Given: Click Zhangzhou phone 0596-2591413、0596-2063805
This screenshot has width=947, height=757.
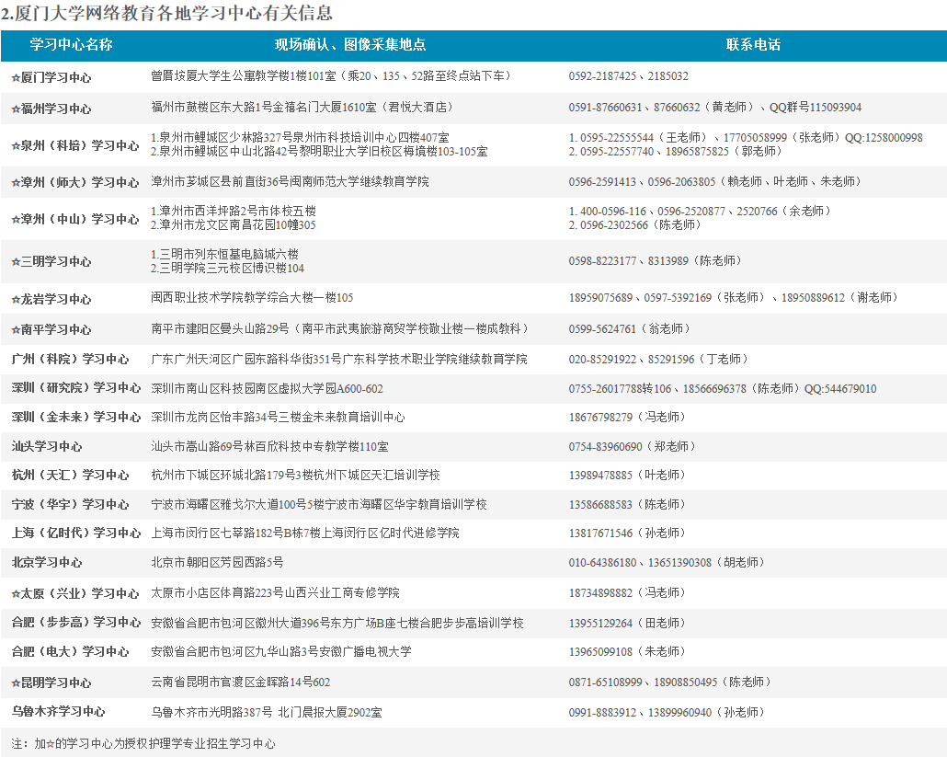Looking at the screenshot, I should click(x=715, y=182).
